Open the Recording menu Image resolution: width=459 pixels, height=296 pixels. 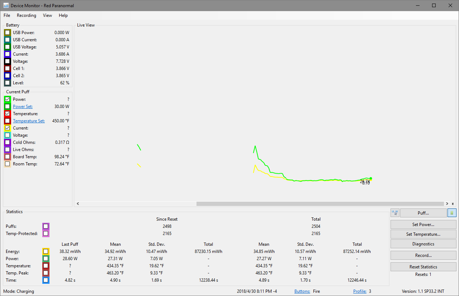pyautogui.click(x=27, y=15)
